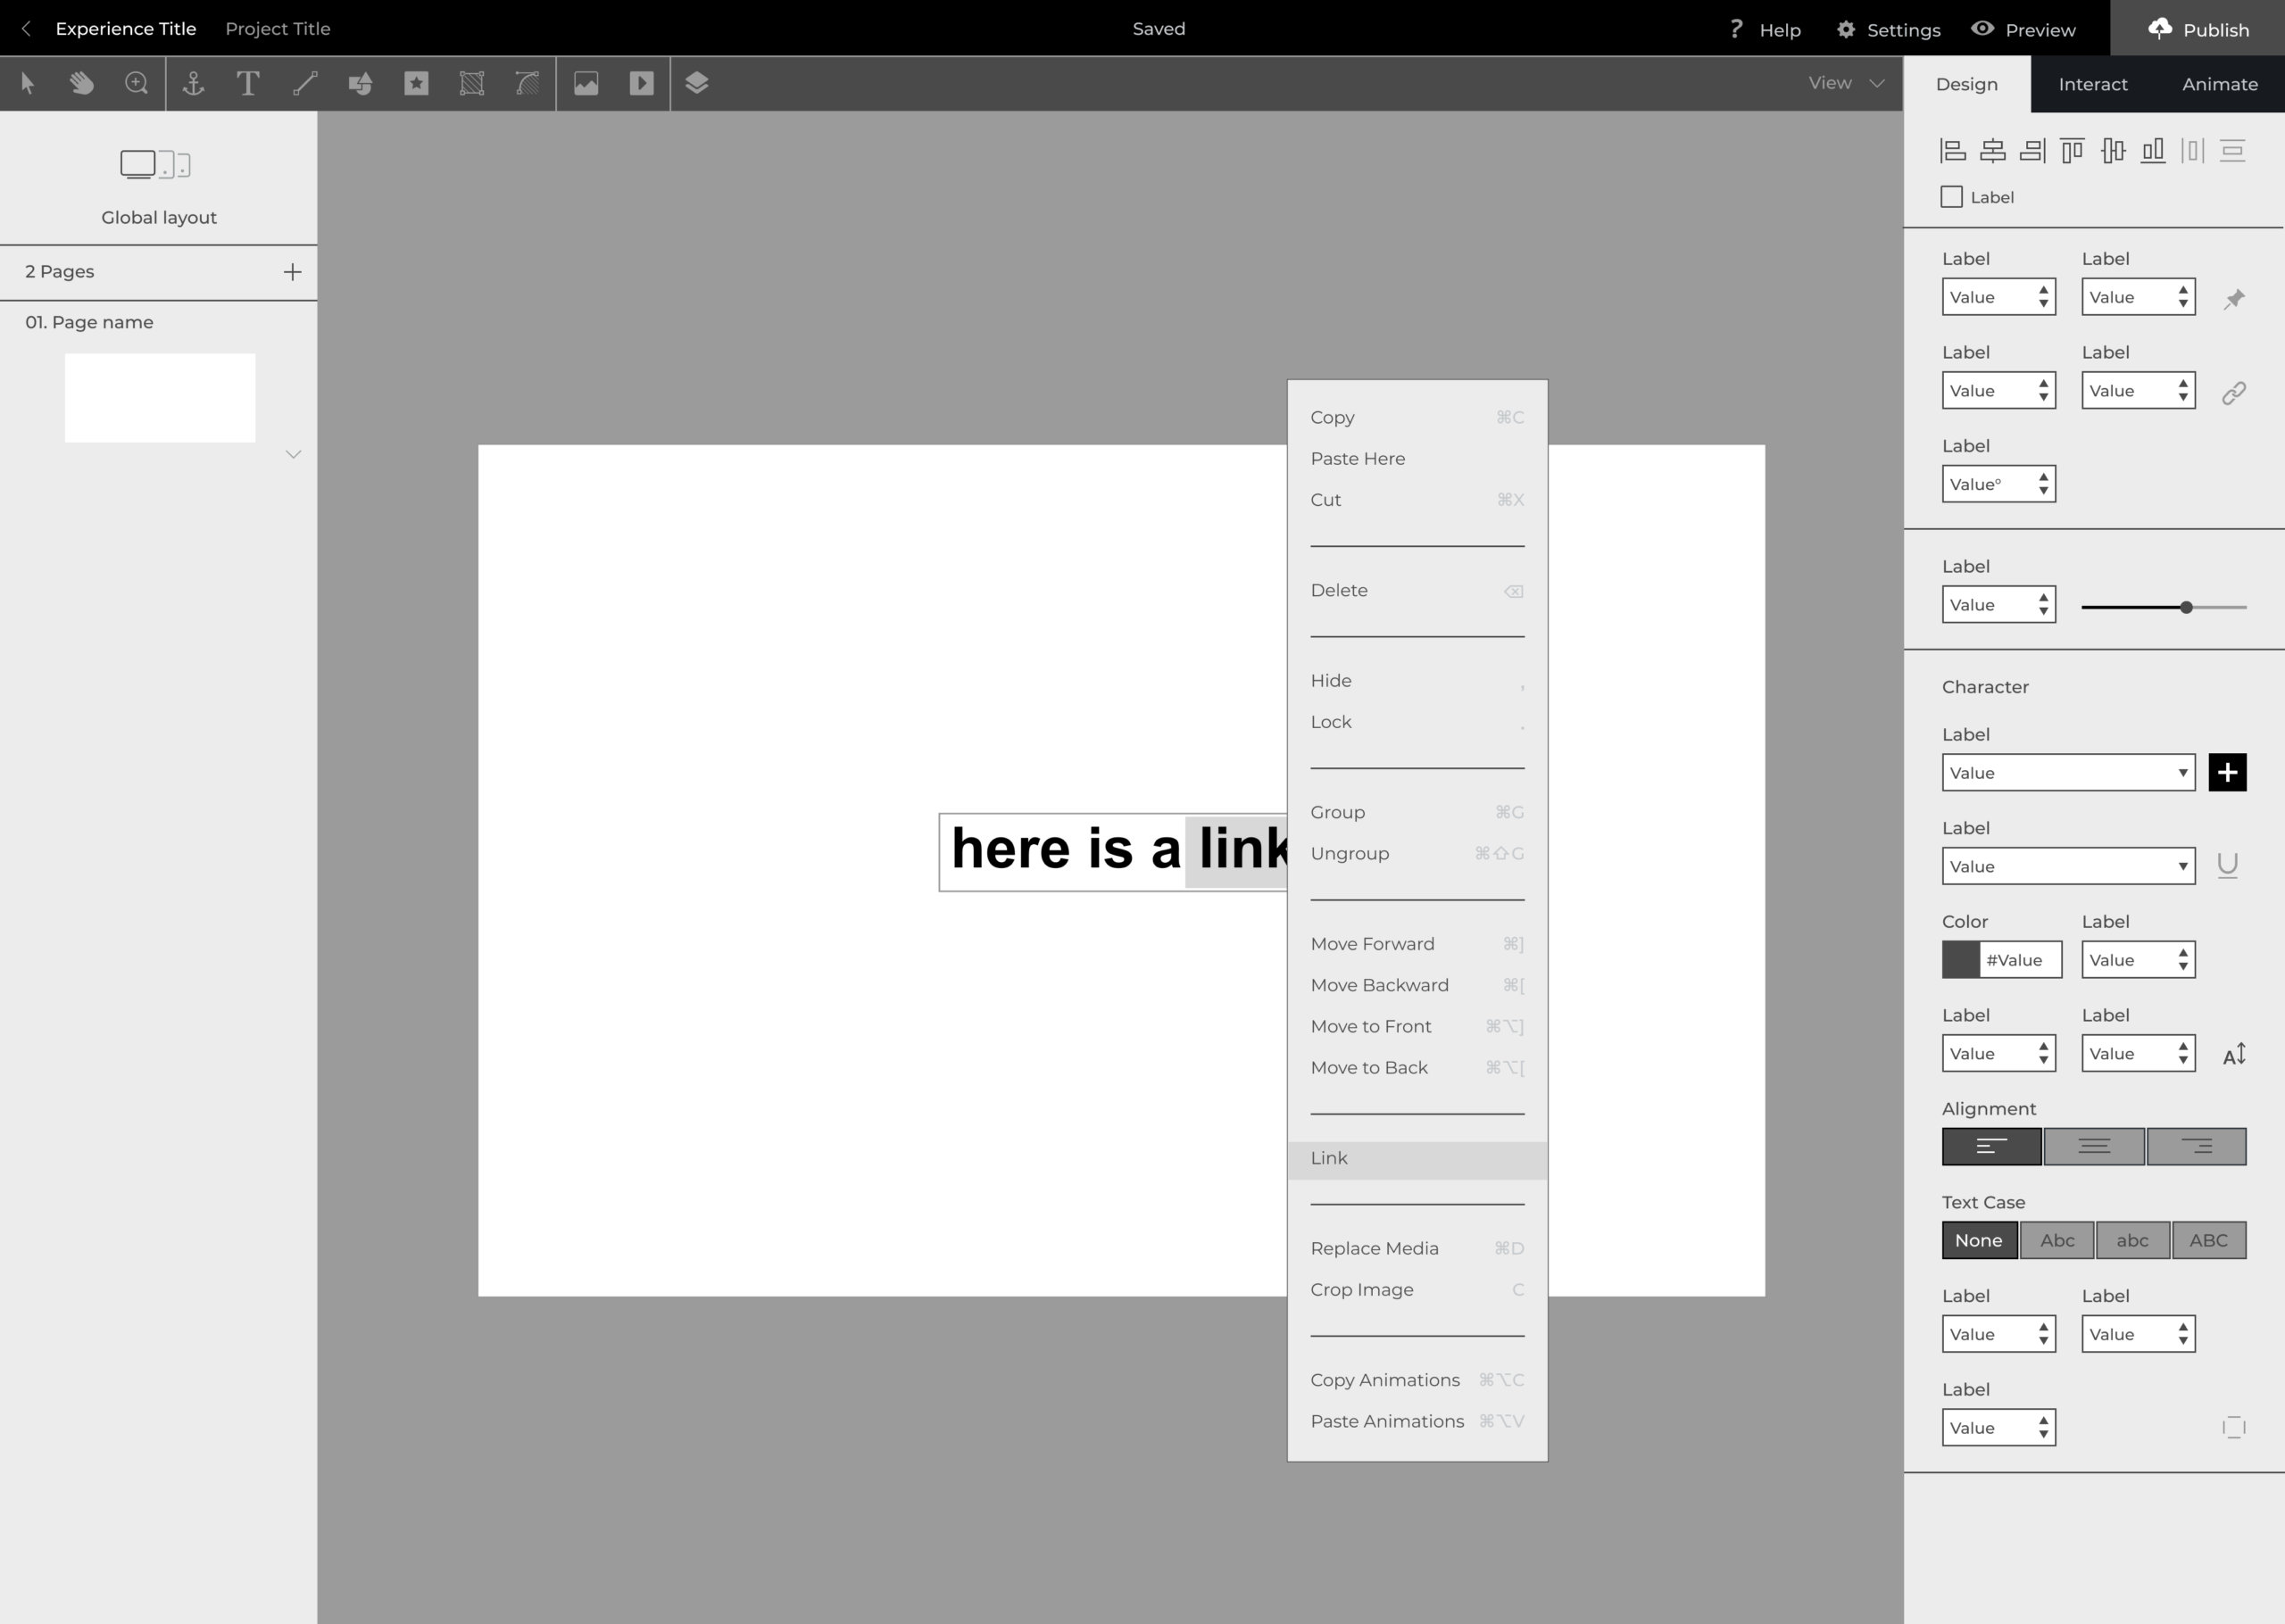Click the black plus button beside font dropdown
Viewport: 2285px width, 1624px height.
tap(2227, 772)
